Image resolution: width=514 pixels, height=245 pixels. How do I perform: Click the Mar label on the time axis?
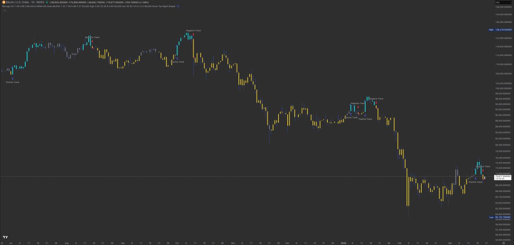coord(449,242)
